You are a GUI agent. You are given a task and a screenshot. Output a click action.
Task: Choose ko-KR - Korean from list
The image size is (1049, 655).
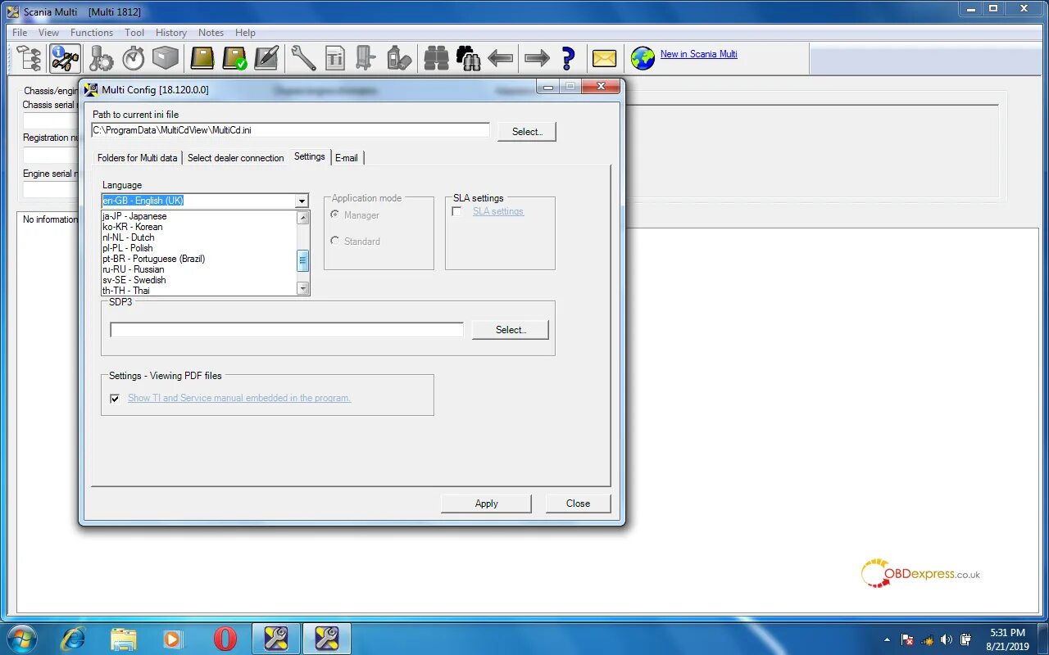198,227
